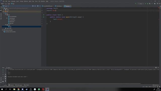This screenshot has width=161, height=91.
Task: Open Structure side tool window tab
Action: 1,16
